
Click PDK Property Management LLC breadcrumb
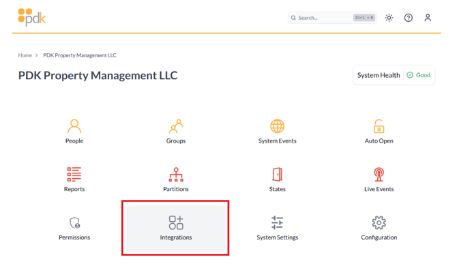(80, 55)
